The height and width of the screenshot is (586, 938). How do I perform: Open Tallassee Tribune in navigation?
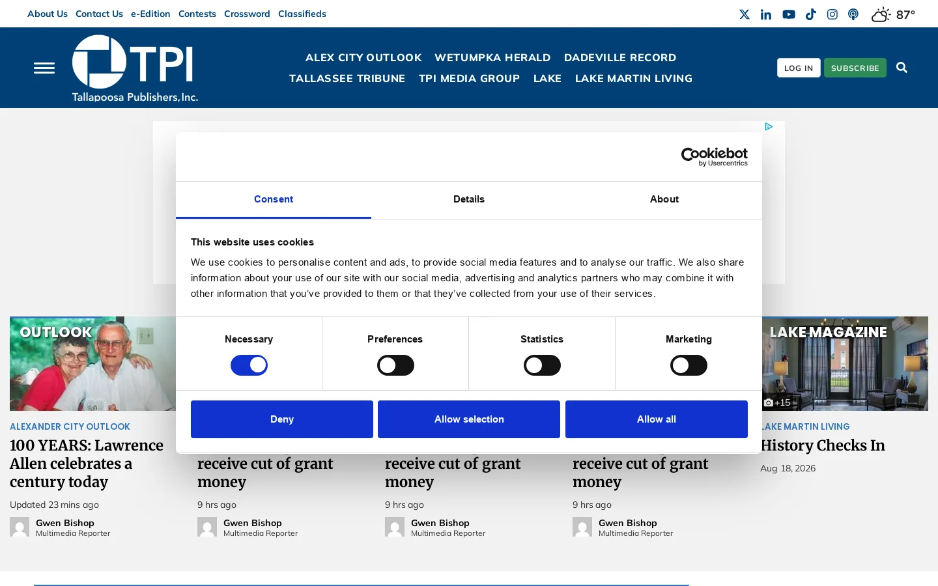(x=347, y=78)
